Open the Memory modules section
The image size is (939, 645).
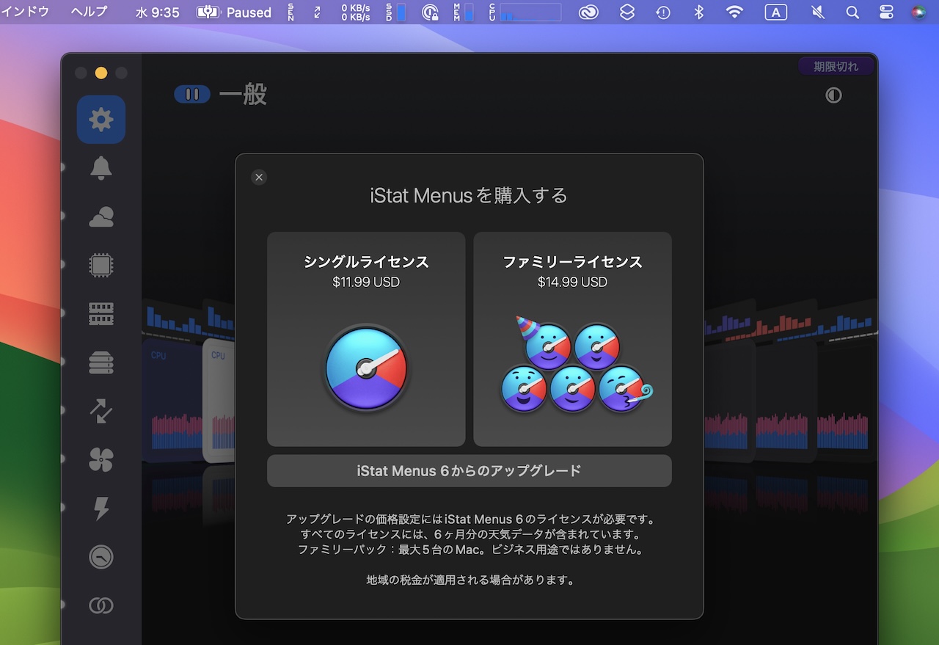tap(101, 314)
